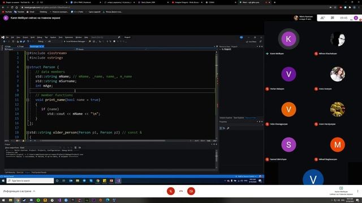Image resolution: width=362 pixels, height=203 pixels.
Task: Click shared screen's 'Type here to search' box
Action: pos(30,180)
